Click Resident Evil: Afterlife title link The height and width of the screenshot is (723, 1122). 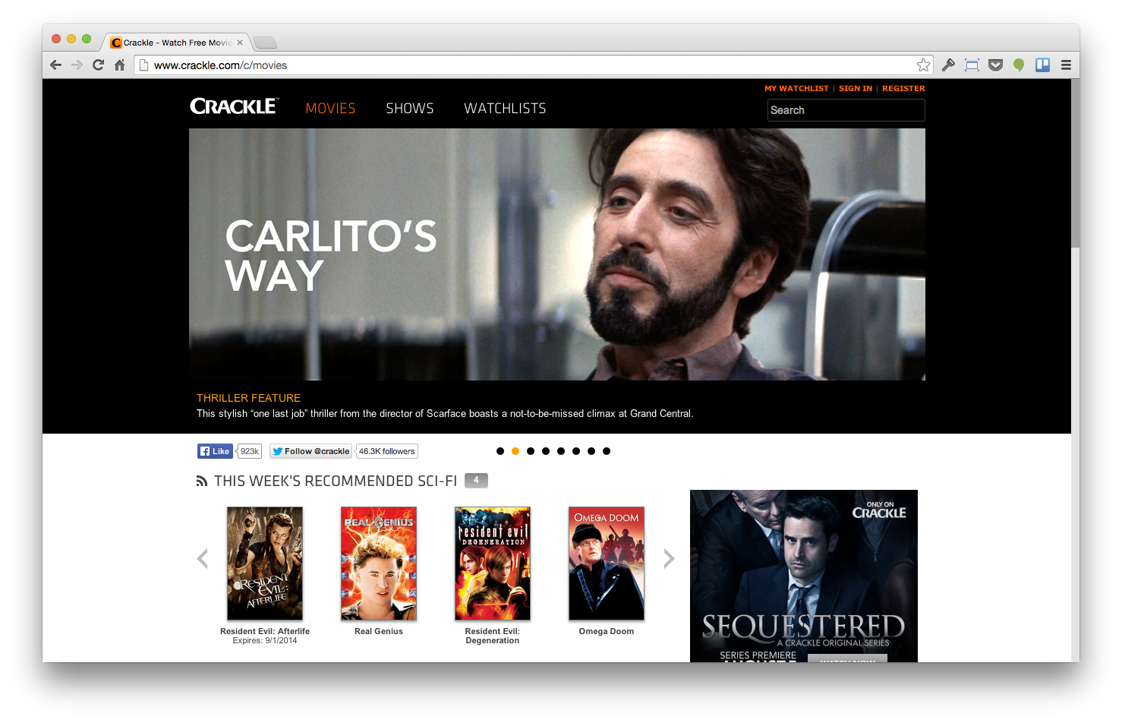(x=265, y=631)
